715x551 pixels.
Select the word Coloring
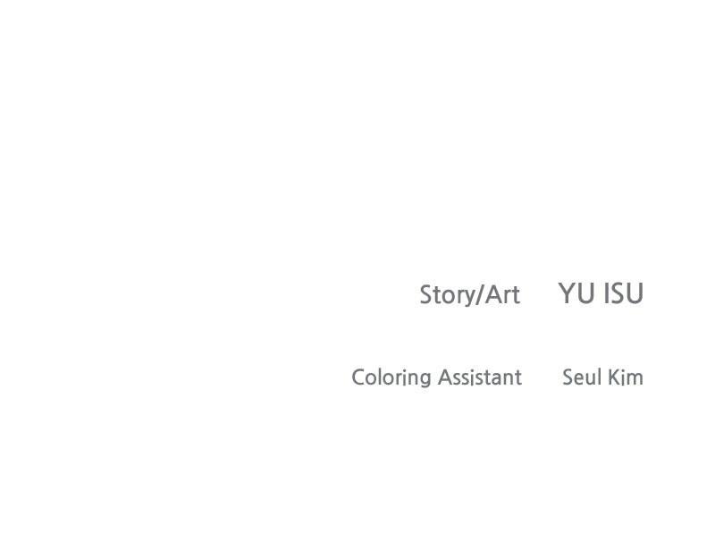click(391, 378)
